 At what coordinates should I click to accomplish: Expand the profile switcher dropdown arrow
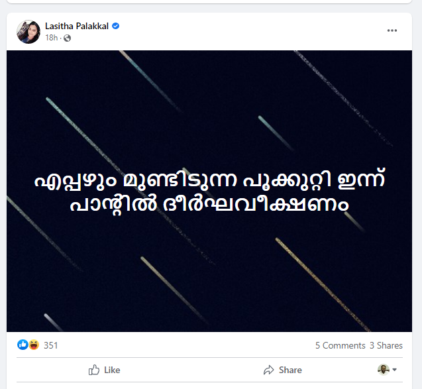click(x=395, y=369)
